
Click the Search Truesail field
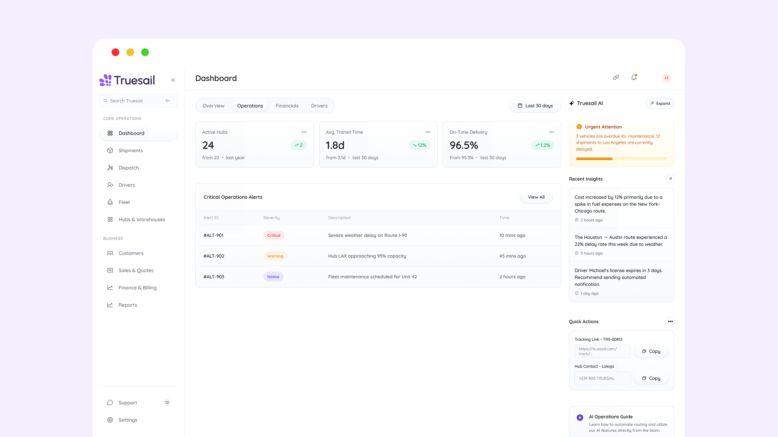[x=138, y=101]
